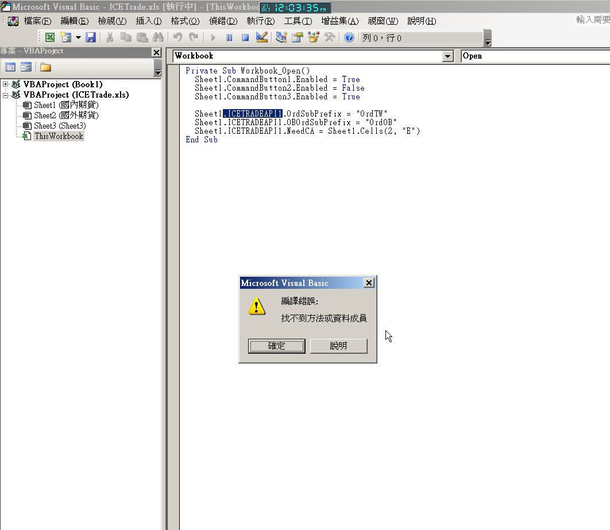The image size is (610, 530).
Task: Close the project explorer panel
Action: tap(156, 52)
